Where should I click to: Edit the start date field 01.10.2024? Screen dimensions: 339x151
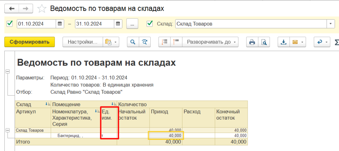[36, 24]
